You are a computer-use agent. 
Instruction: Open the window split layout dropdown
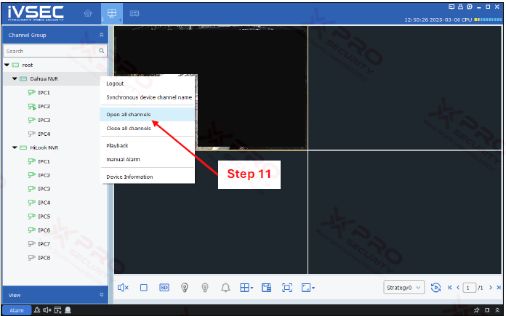coord(246,288)
